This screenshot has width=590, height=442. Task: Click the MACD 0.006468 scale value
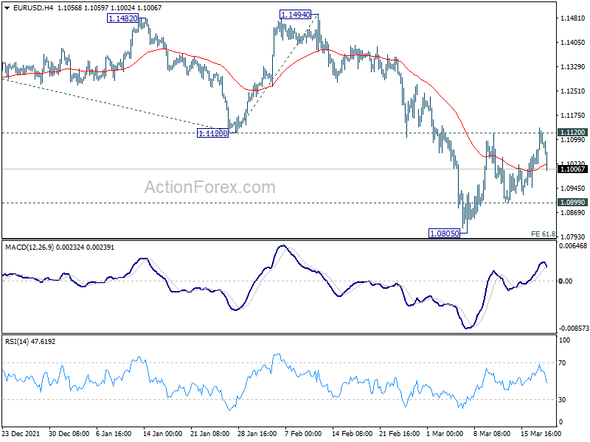click(x=573, y=246)
